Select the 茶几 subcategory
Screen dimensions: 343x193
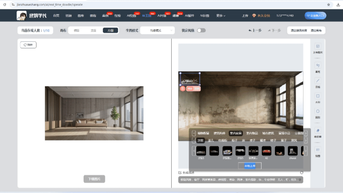click(211, 140)
